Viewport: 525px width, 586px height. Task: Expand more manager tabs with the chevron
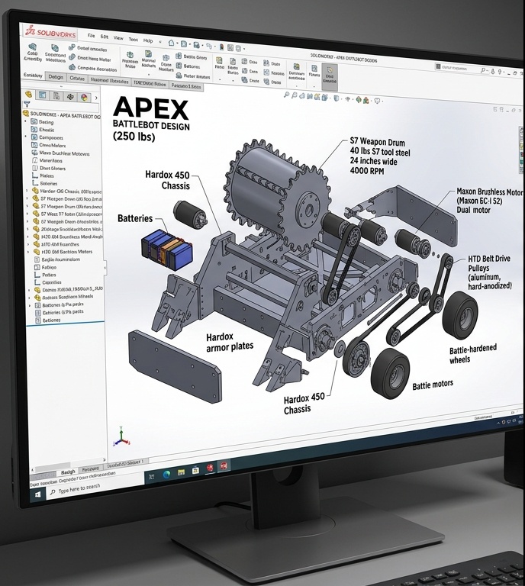(96, 98)
